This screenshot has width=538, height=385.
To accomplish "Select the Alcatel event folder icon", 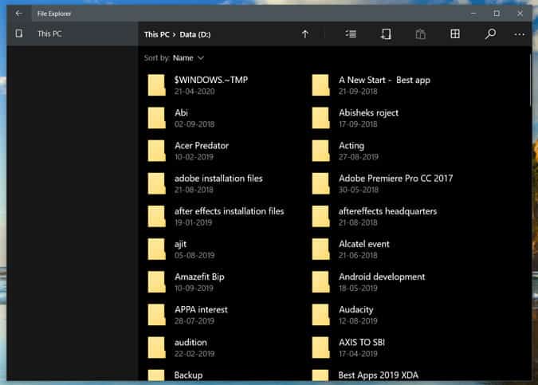I will tap(321, 249).
